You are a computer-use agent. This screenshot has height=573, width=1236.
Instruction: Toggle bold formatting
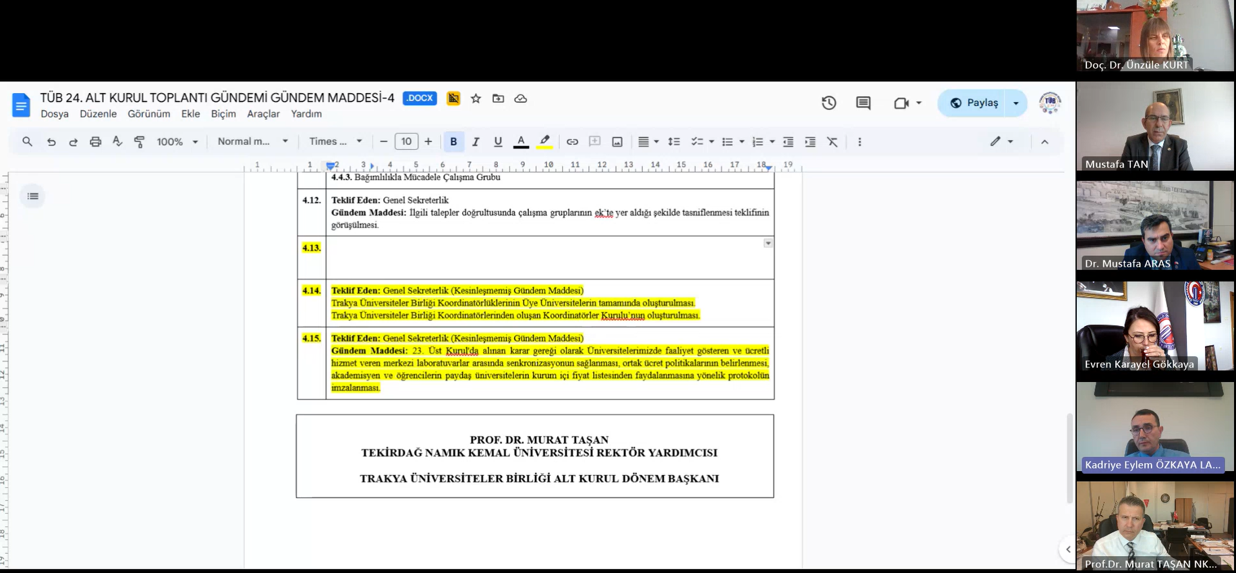pos(453,142)
